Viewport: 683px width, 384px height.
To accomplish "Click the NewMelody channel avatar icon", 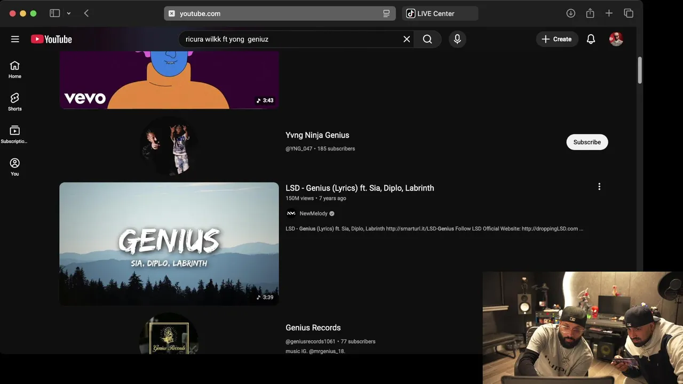I will click(291, 213).
